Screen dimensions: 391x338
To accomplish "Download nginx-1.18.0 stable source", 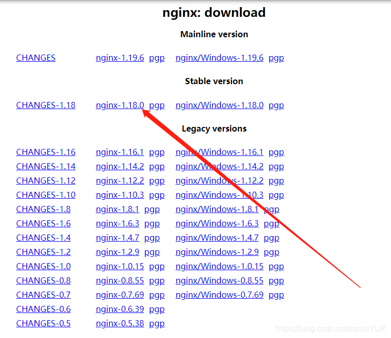I will pos(120,105).
